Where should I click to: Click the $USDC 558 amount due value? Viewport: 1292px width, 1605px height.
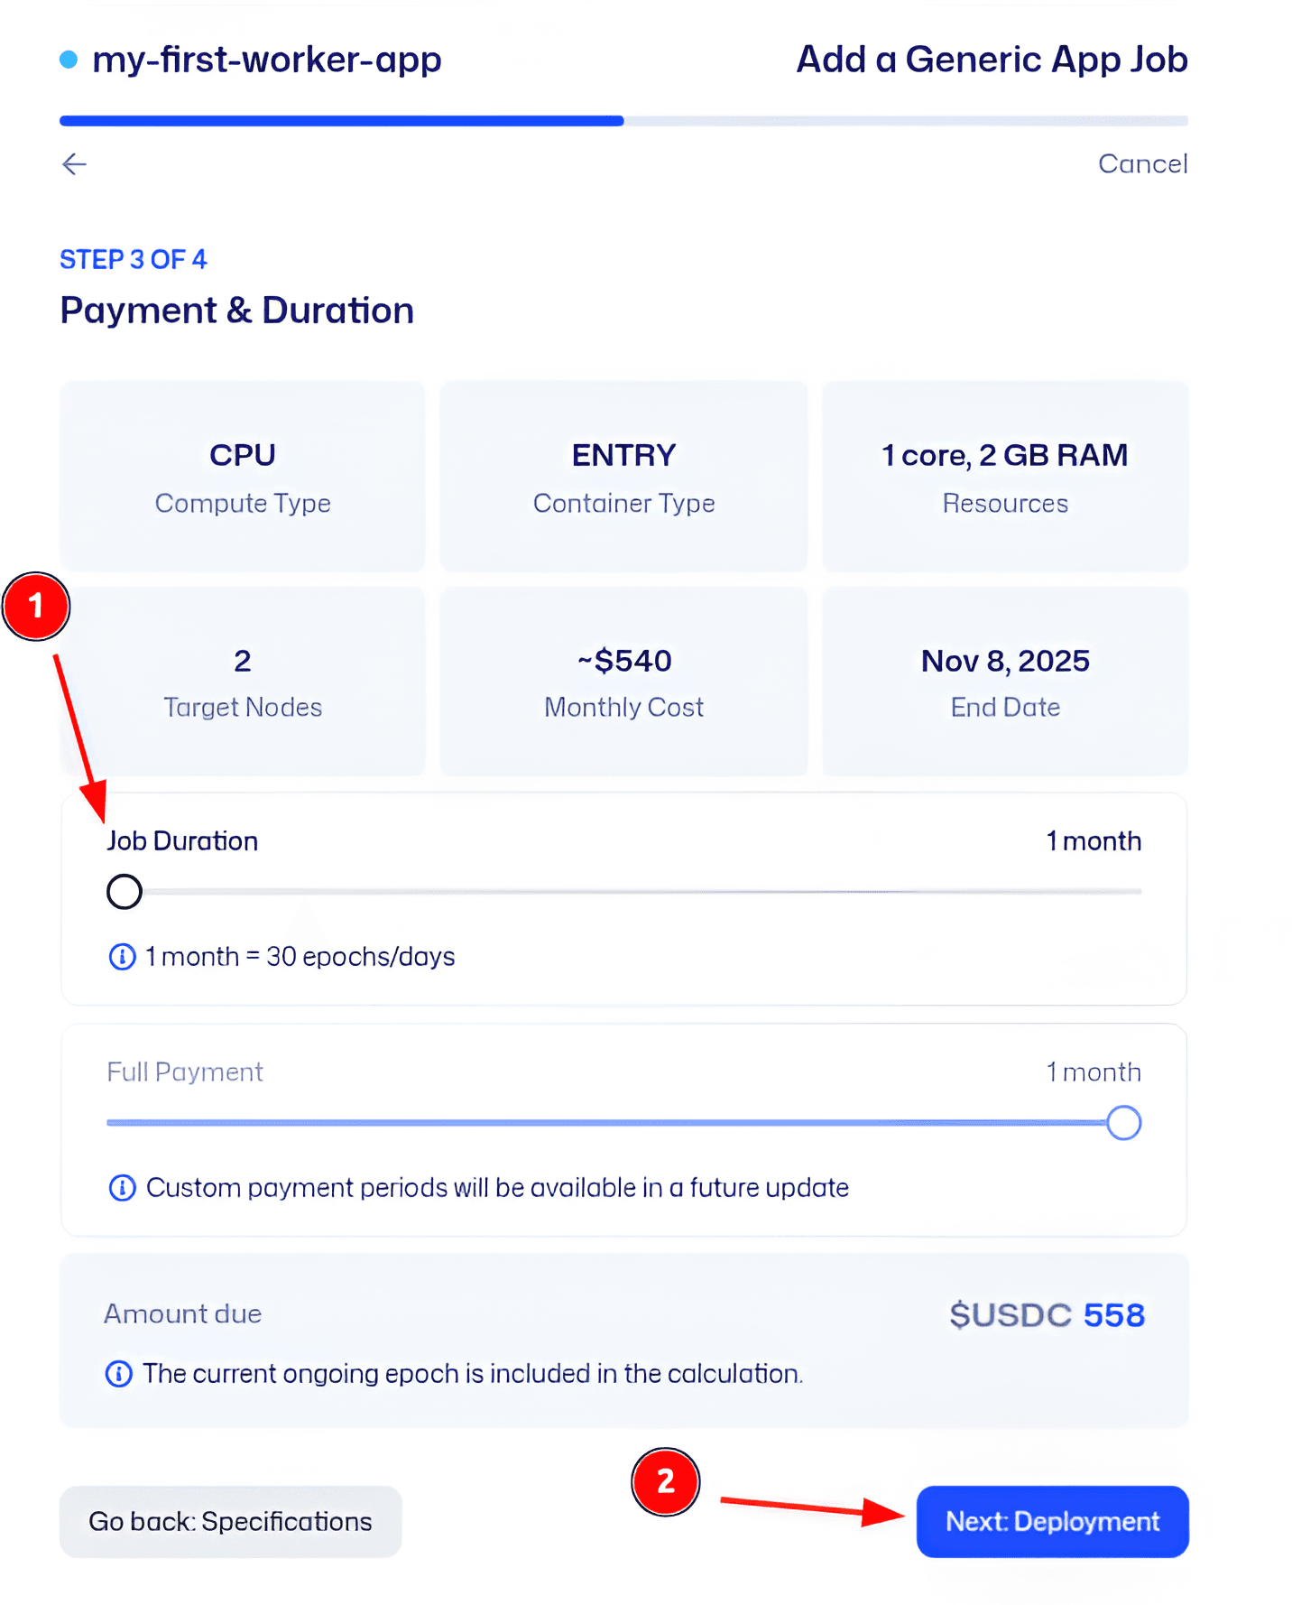(1047, 1315)
